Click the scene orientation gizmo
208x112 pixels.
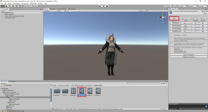click(x=163, y=17)
